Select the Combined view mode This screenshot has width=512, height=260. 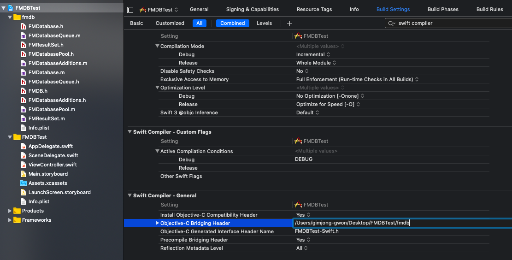pyautogui.click(x=232, y=23)
